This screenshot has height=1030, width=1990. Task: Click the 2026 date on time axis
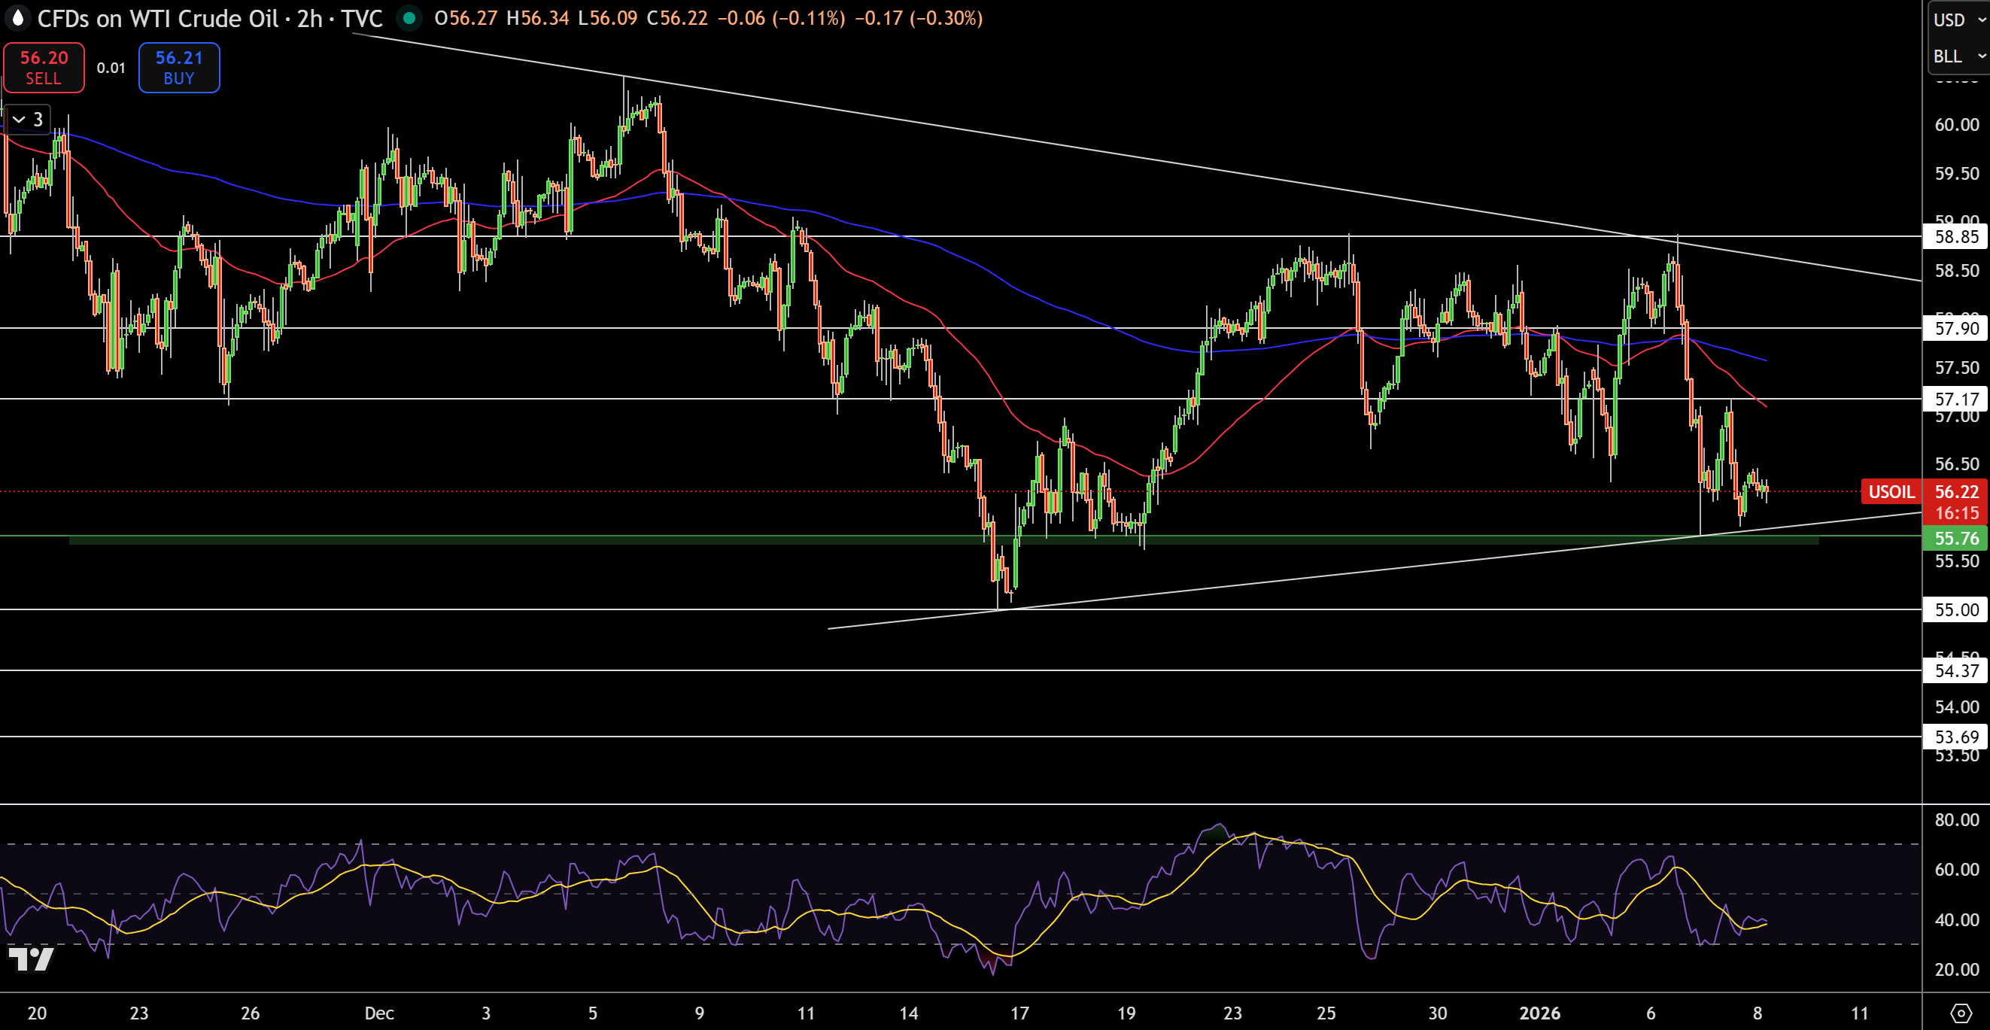coord(1539,1013)
